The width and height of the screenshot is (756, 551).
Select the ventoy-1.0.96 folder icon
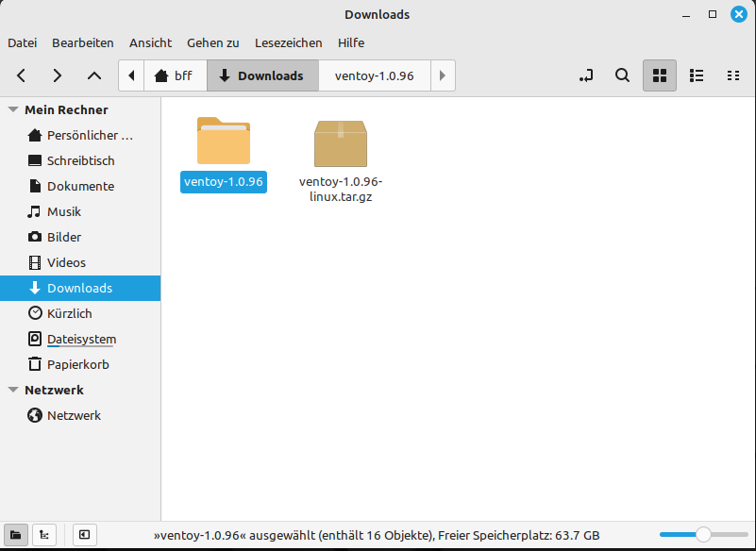[x=224, y=141]
